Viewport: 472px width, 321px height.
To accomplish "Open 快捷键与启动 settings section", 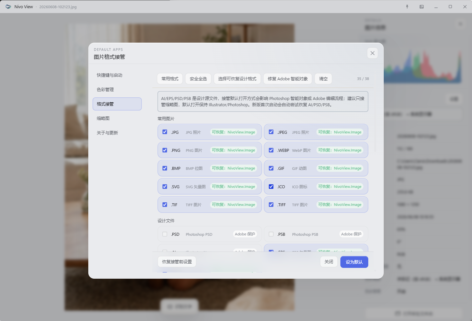I will coord(117,75).
